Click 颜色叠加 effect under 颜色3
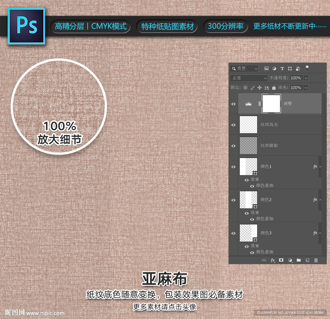 tap(265, 252)
